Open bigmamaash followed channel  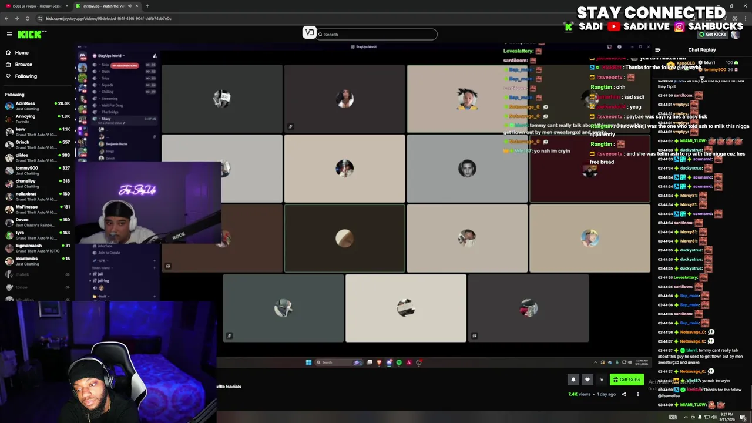(x=37, y=248)
